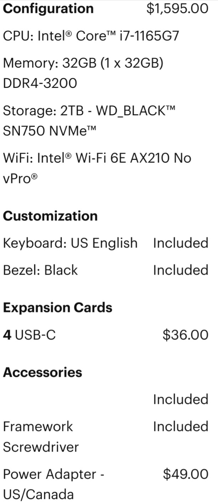Viewport: 218px width, 504px height.
Task: Click the Accessories section heading
Action: (42, 373)
